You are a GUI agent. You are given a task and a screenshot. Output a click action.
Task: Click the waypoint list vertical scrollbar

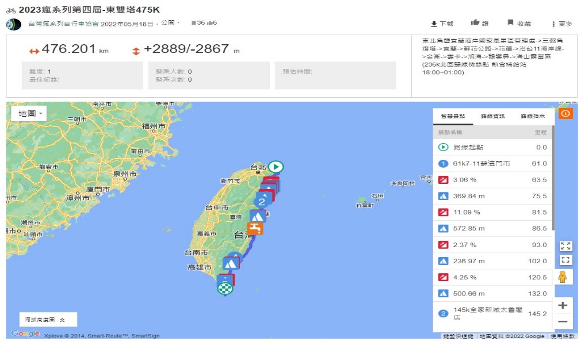(x=553, y=178)
